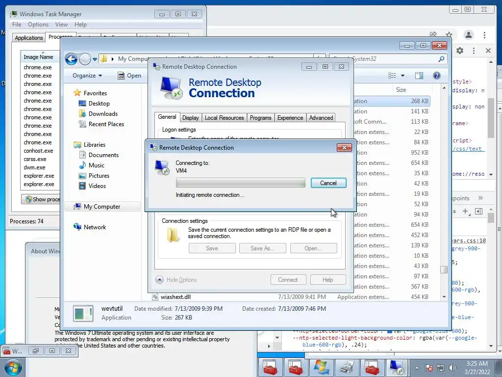Image resolution: width=502 pixels, height=377 pixels.
Task: Cancel the remote connection to VM4
Action: [x=328, y=183]
